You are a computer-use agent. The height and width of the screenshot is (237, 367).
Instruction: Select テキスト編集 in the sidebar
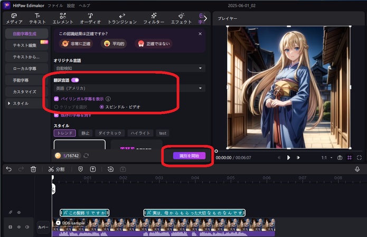[x=26, y=45]
